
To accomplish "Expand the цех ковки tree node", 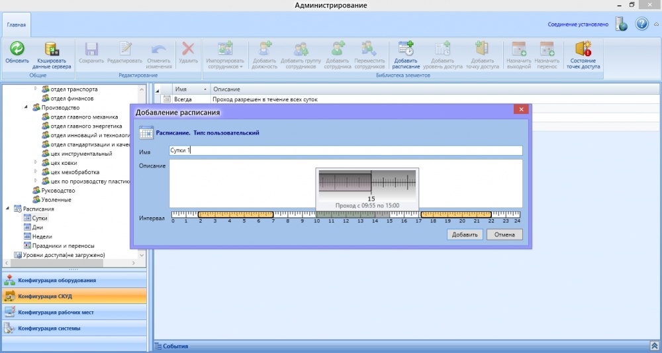I will 36,162.
